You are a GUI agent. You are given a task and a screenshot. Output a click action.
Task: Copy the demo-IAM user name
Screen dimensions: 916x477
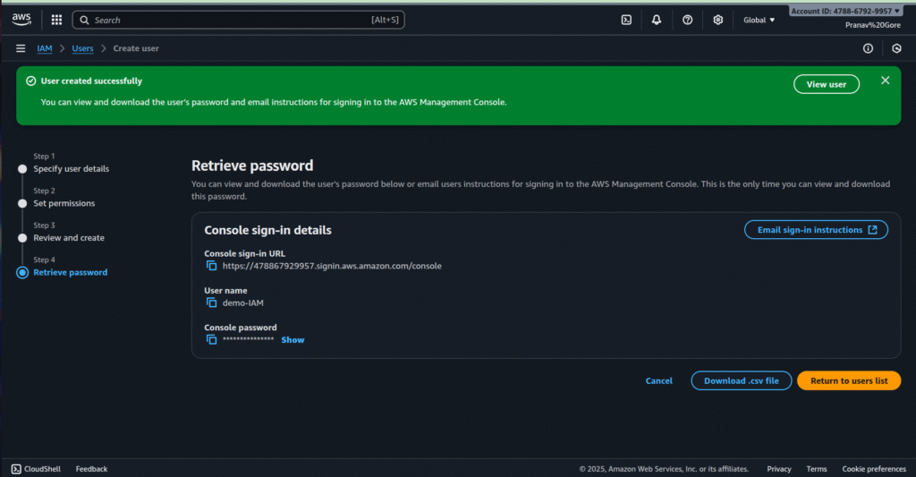212,302
